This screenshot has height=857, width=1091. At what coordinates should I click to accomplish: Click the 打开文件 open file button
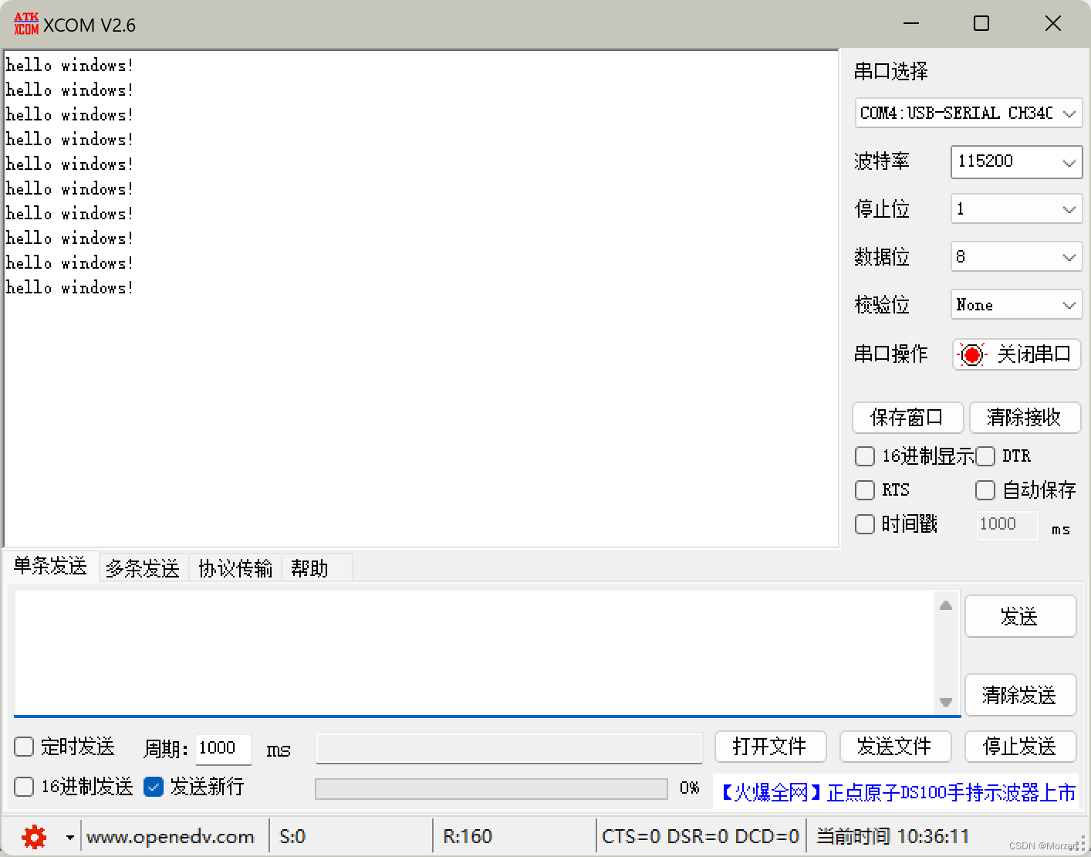770,747
